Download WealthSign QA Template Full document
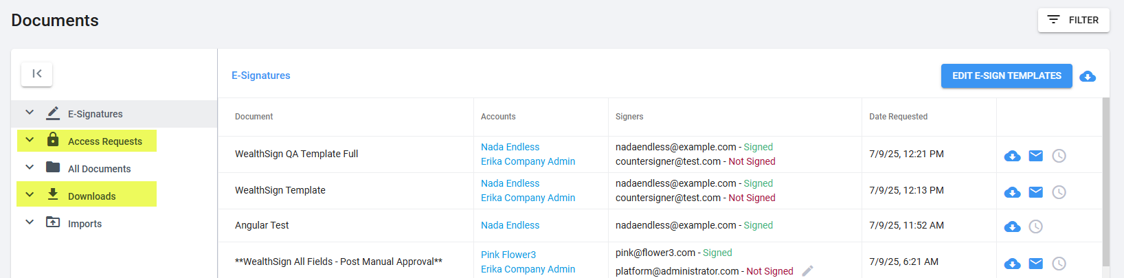 1012,156
